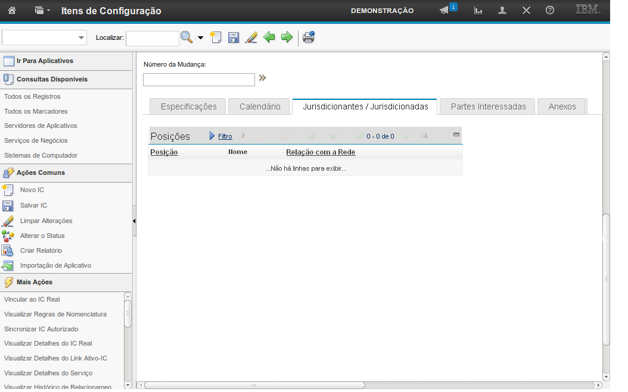Click the help question mark icon

point(550,11)
